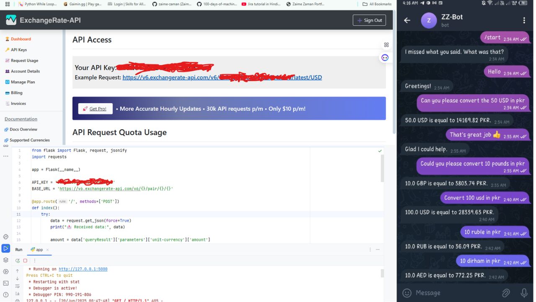The image size is (536, 302).
Task: Attach a file in the chat
Action: pos(506,293)
